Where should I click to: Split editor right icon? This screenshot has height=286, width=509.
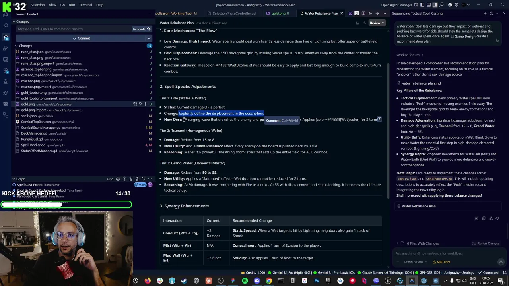pos(363,13)
